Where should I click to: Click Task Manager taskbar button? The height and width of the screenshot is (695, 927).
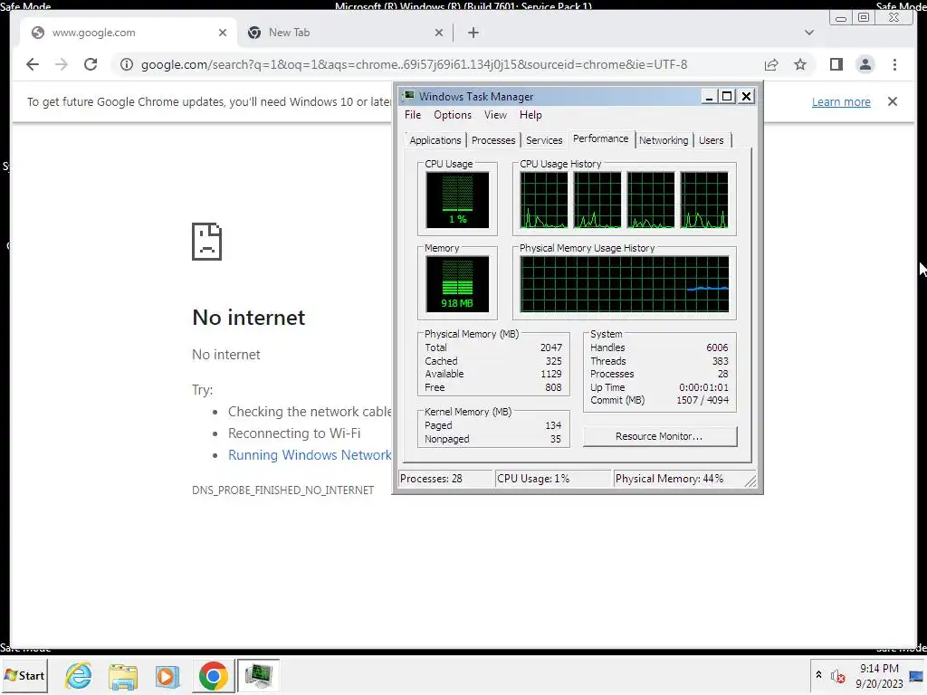coord(258,675)
